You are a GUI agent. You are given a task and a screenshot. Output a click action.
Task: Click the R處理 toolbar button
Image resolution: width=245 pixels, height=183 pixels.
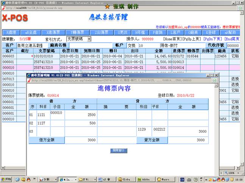[11, 32]
